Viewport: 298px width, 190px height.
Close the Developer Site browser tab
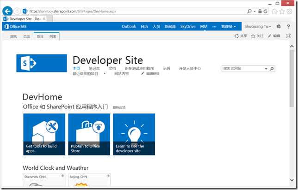(44, 19)
